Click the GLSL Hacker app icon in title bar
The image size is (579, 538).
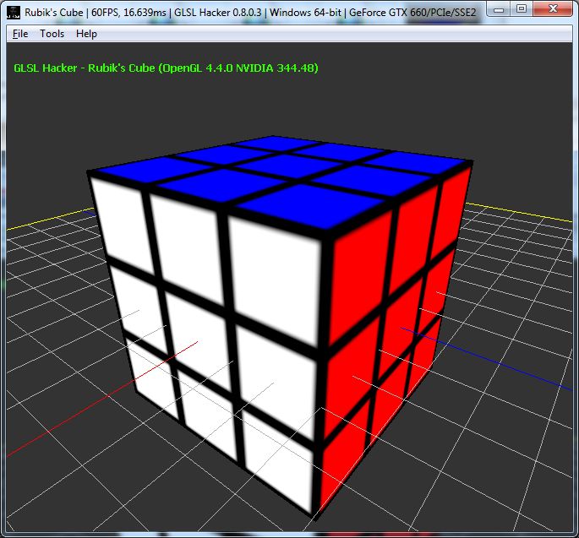coord(14,12)
